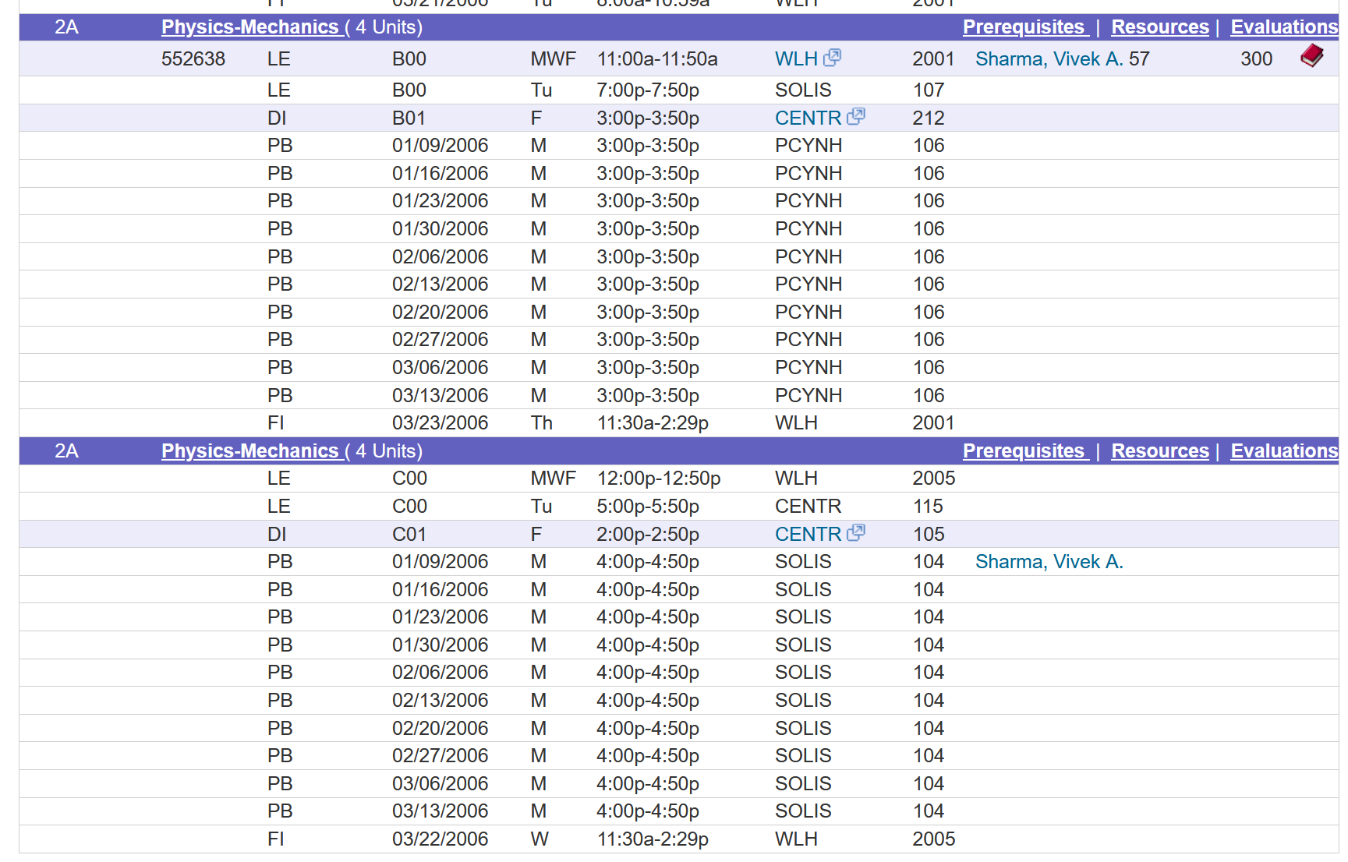Select date 01/16/2006 in SOLIS row

440,590
